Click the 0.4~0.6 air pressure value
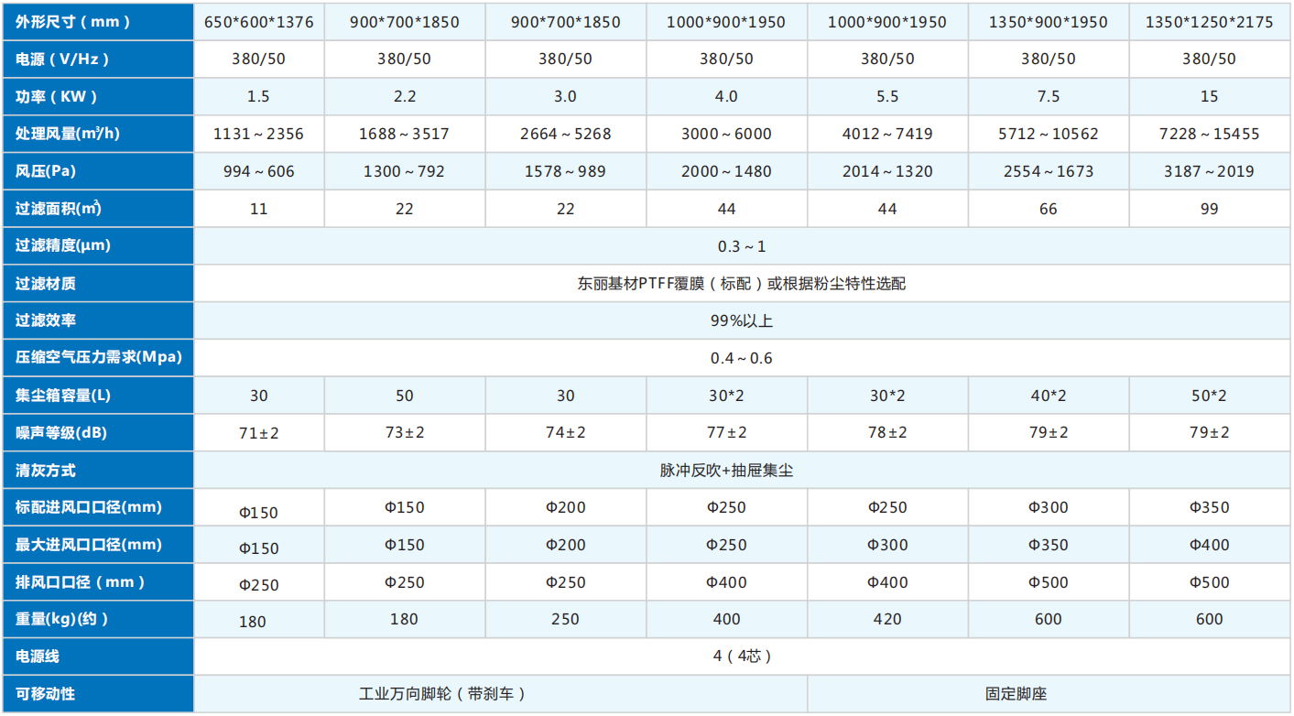This screenshot has height=716, width=1294. coord(742,358)
